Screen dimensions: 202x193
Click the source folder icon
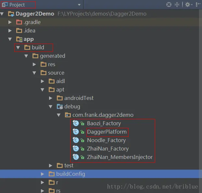coord(44,73)
